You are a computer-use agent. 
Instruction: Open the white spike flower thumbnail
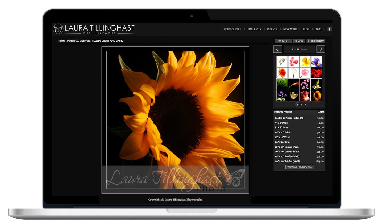[x=316, y=84]
